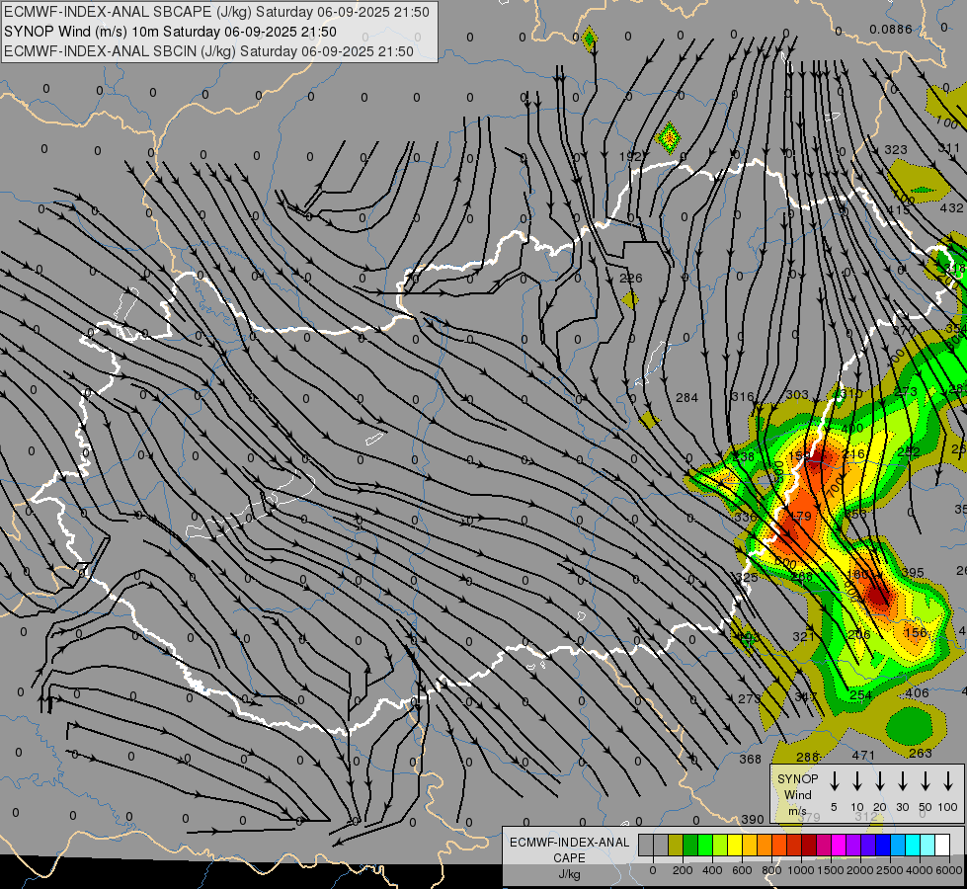Click the 1500 label on the CAPE scale
This screenshot has width=967, height=889.
(x=830, y=870)
